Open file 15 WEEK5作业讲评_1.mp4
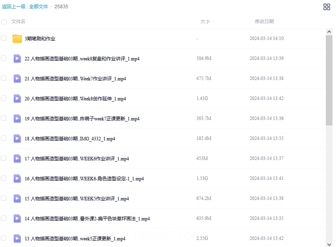 pos(77,199)
